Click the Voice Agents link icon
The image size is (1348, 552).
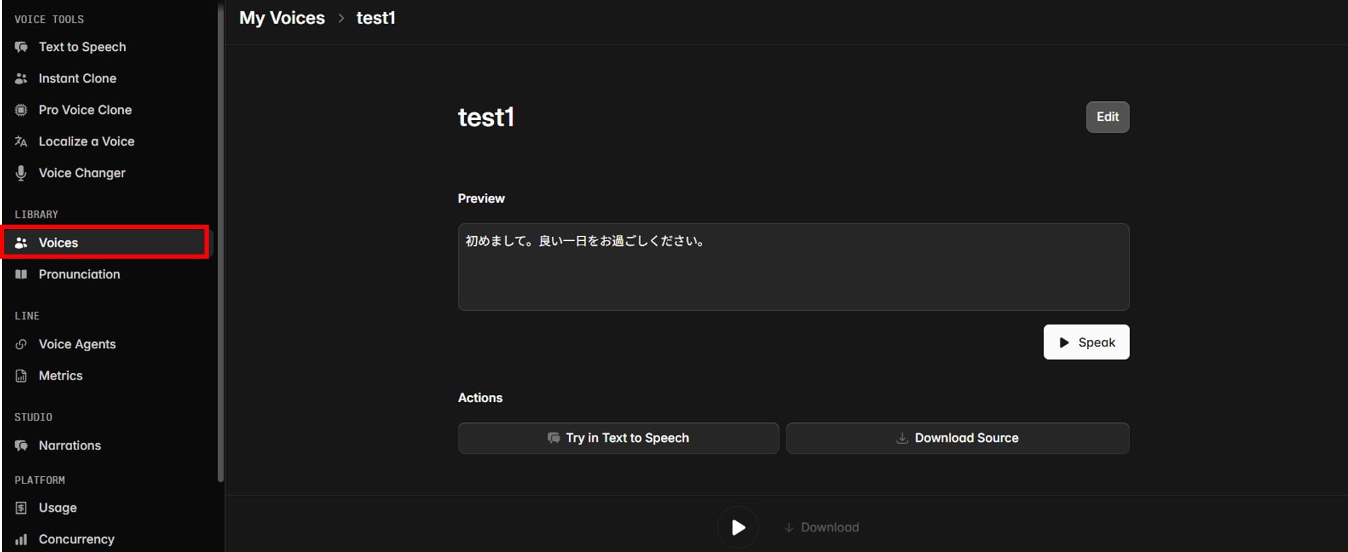coord(21,344)
